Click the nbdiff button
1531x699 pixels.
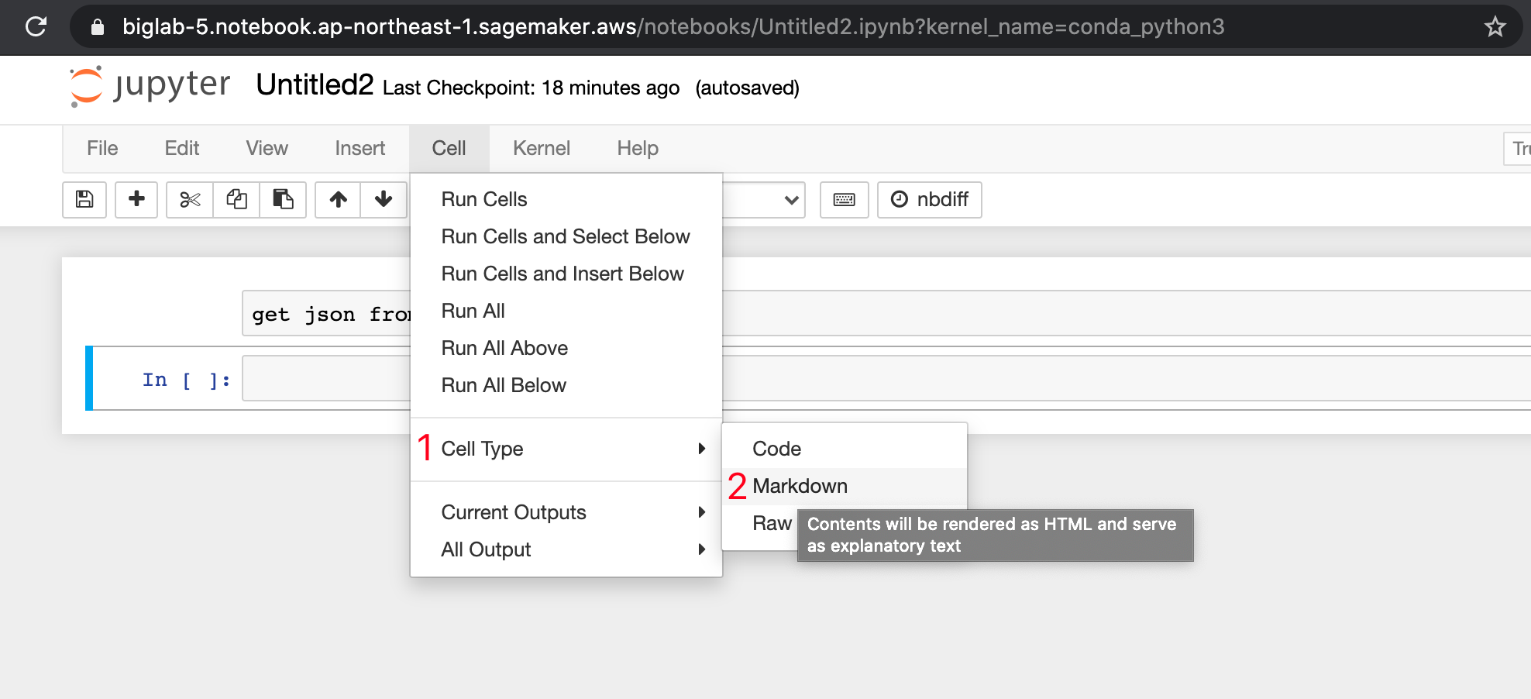click(930, 200)
